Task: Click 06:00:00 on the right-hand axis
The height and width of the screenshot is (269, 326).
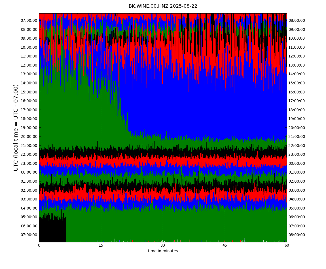Action: [x=297, y=217]
